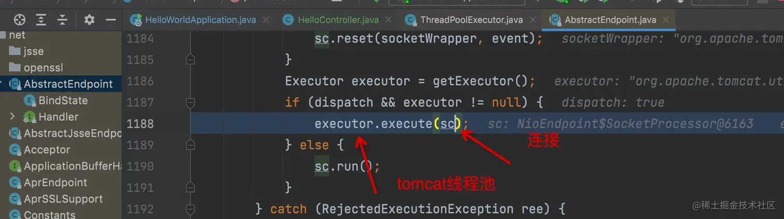Collapse the AbstractEndpoint class node
Image resolution: width=784 pixels, height=219 pixels.
2,84
